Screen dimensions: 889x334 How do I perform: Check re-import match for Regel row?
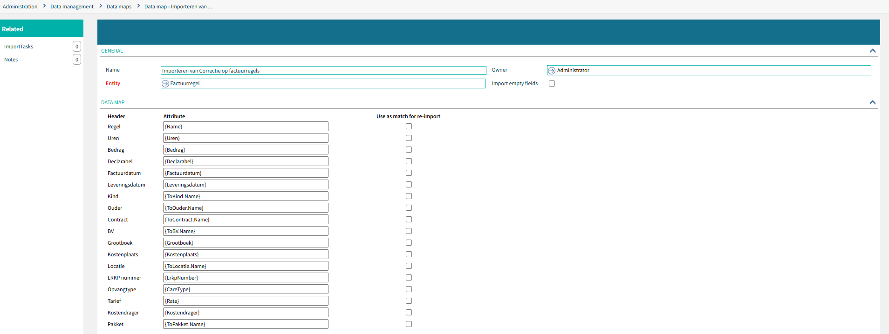point(409,127)
